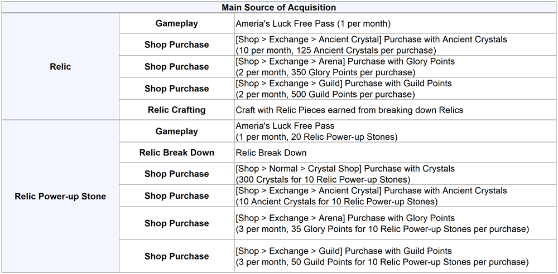
Task: Select the Relic Power-up Stone category cell
Action: pyautogui.click(x=60, y=196)
